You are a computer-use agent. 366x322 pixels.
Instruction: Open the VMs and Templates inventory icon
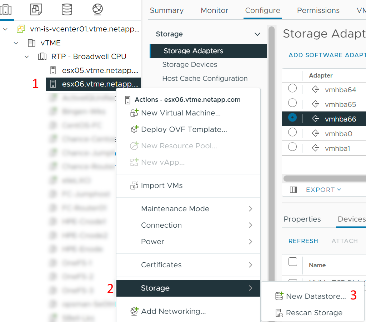36,9
